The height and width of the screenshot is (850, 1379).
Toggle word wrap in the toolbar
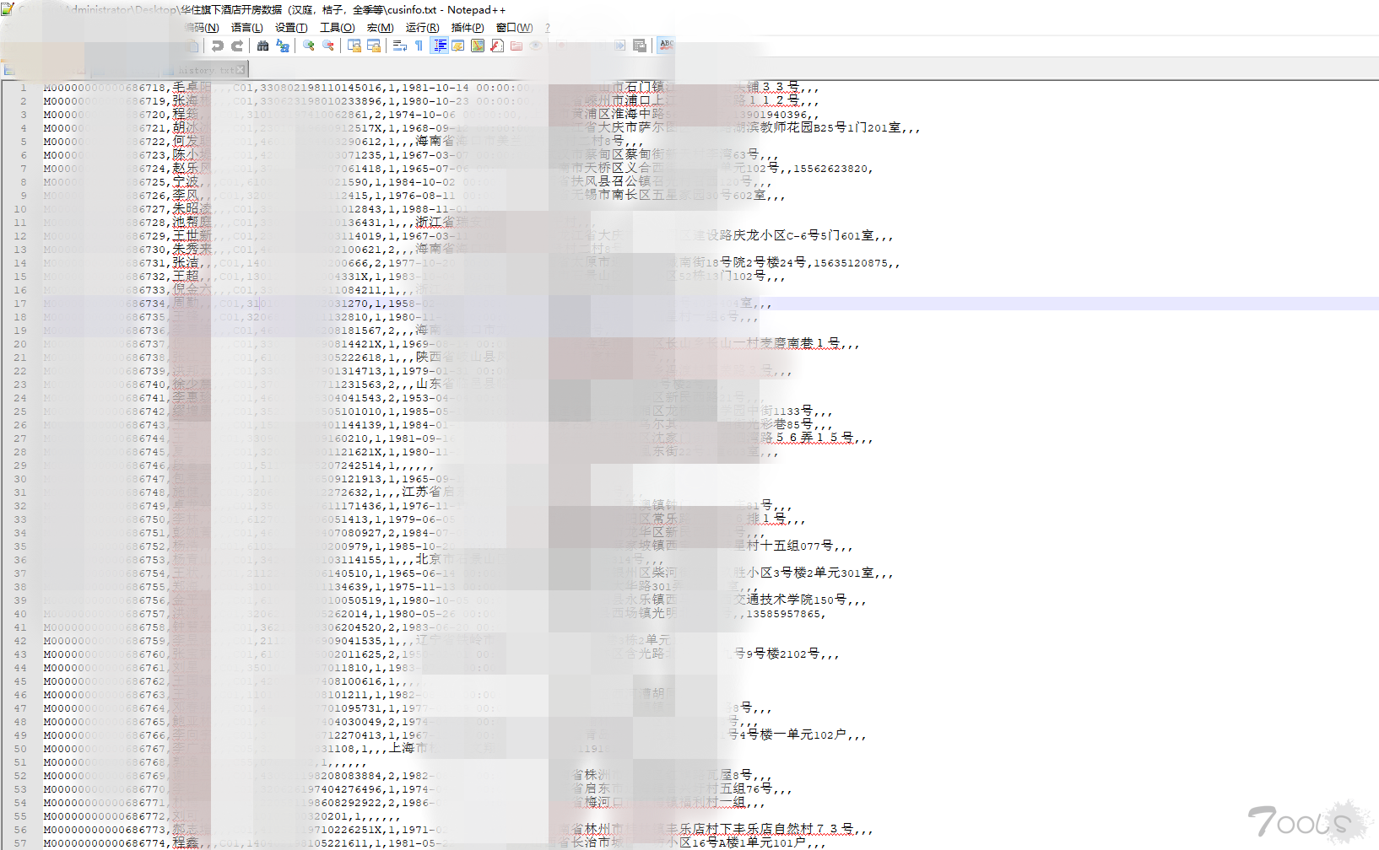[400, 46]
